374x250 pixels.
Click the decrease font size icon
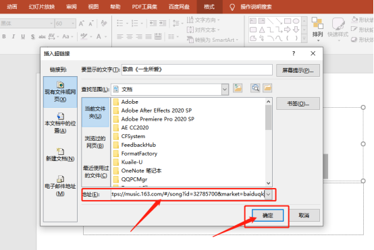point(91,24)
